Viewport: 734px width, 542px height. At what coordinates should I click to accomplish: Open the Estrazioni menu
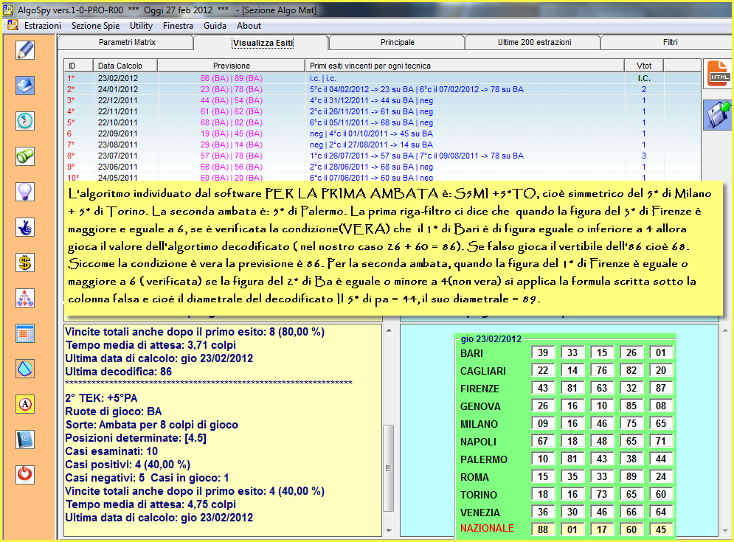pos(43,26)
